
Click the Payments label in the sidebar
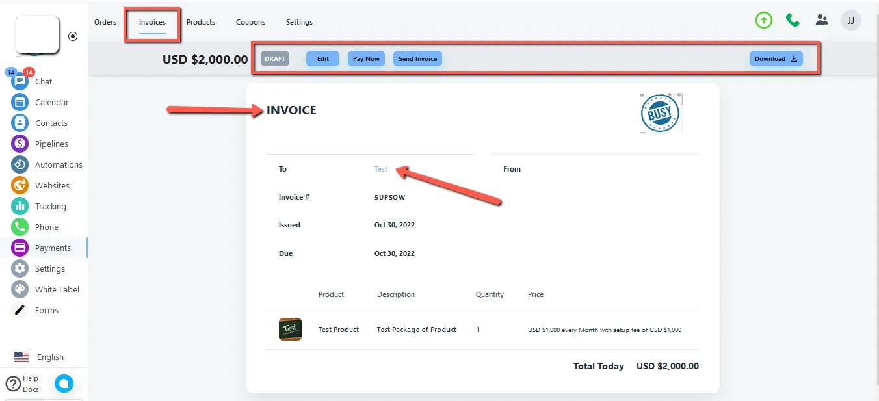coord(53,248)
